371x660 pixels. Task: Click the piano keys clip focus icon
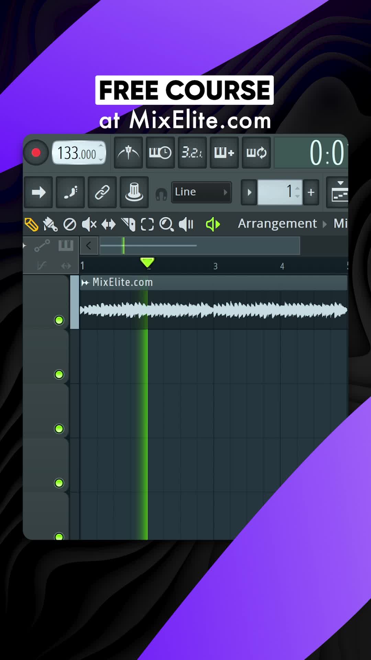[x=66, y=245]
